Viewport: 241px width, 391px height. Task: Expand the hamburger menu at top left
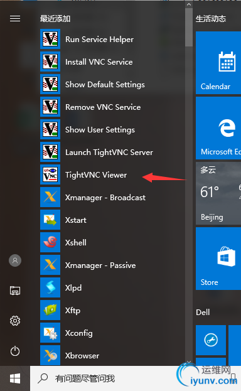(15, 19)
